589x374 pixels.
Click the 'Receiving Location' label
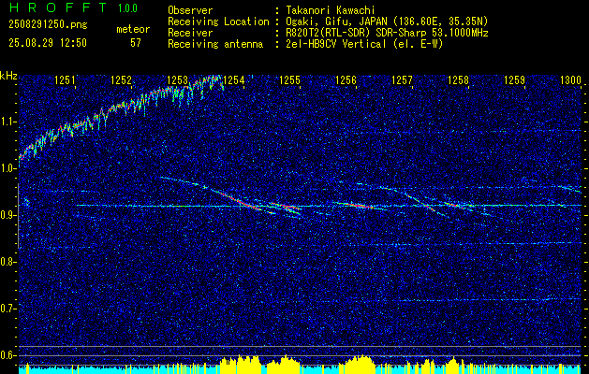[218, 22]
